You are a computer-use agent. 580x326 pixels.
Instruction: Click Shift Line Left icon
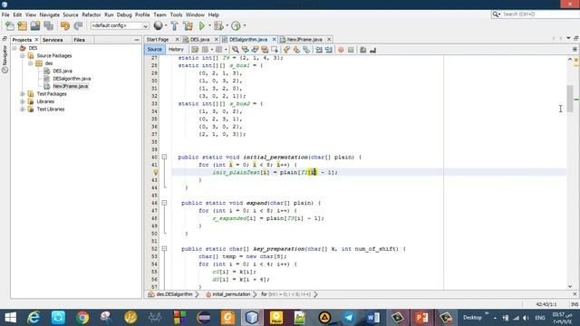[318, 50]
